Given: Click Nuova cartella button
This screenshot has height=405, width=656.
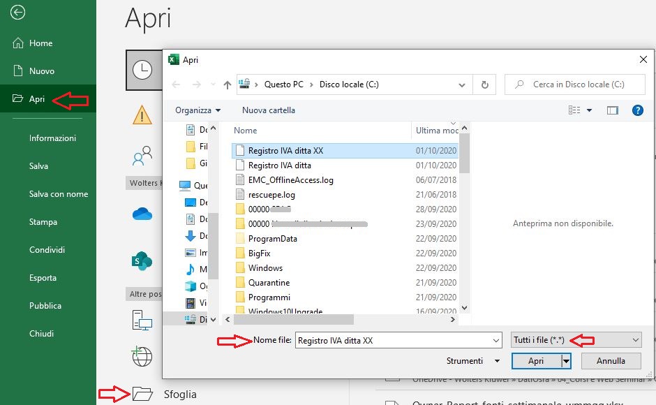Looking at the screenshot, I should tap(269, 110).
